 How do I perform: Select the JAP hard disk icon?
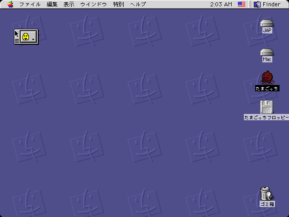tap(267, 24)
